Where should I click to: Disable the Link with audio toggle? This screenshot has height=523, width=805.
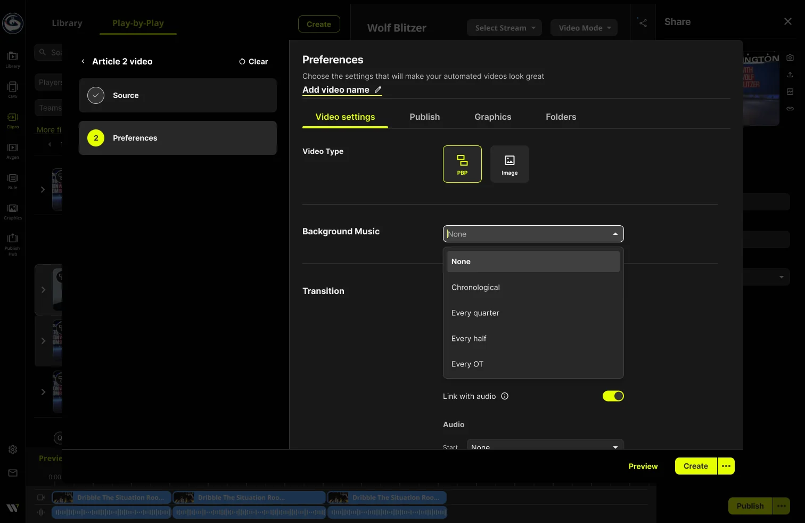pos(613,396)
